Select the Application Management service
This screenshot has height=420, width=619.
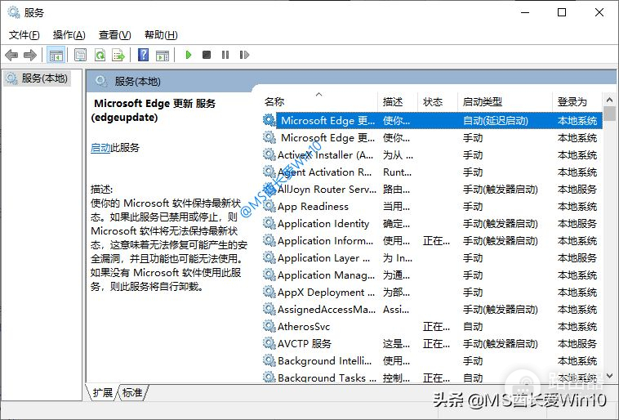(432, 275)
